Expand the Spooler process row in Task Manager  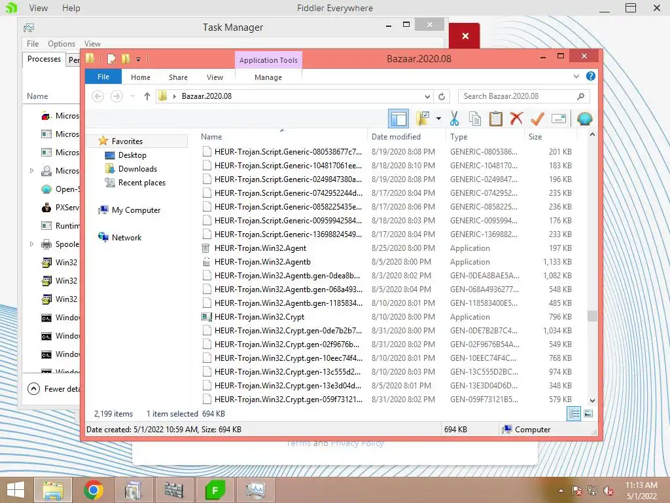31,244
